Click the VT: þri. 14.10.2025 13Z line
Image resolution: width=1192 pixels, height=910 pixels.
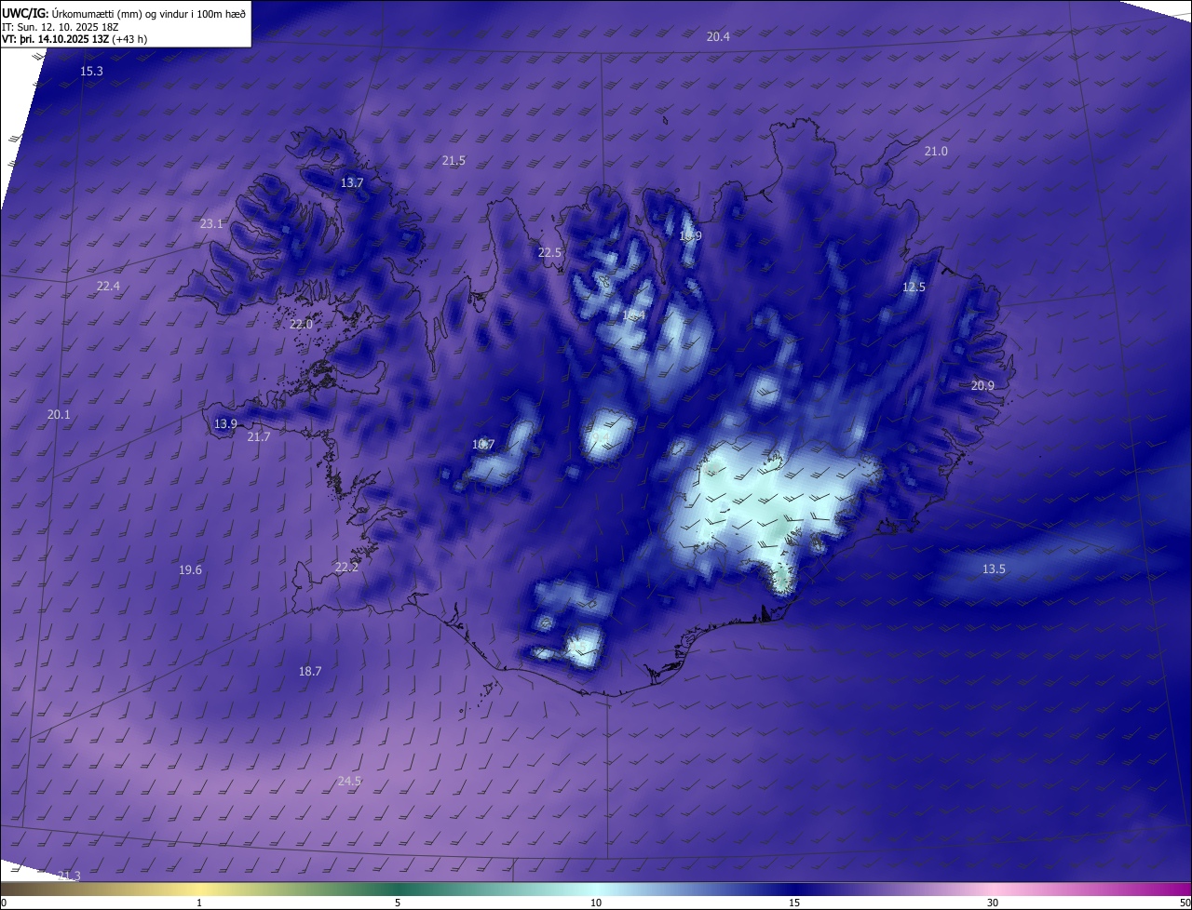[74, 39]
